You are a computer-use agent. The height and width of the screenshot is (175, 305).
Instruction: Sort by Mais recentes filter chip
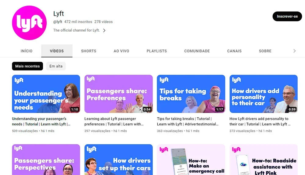[27, 66]
